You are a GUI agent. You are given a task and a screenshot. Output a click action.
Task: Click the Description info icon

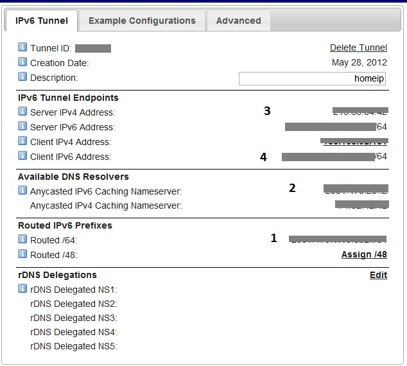(x=22, y=77)
